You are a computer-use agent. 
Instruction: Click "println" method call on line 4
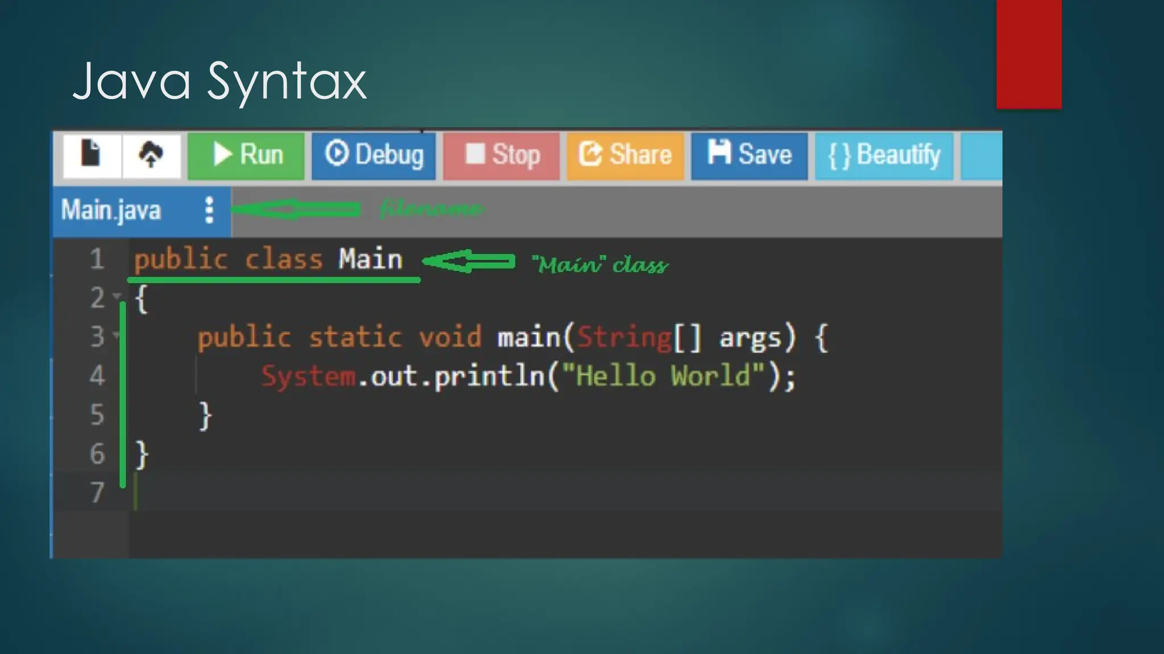tap(490, 377)
